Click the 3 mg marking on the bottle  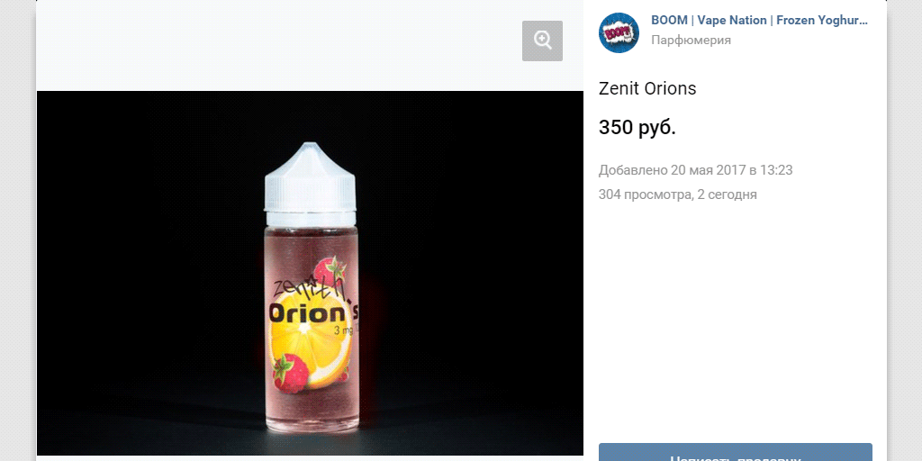tap(343, 331)
